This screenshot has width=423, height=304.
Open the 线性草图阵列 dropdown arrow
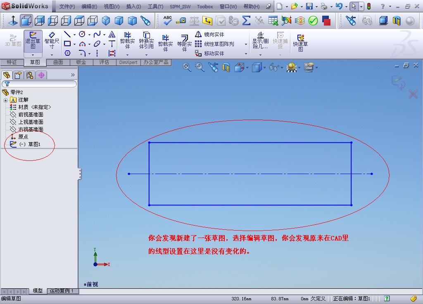coord(246,44)
